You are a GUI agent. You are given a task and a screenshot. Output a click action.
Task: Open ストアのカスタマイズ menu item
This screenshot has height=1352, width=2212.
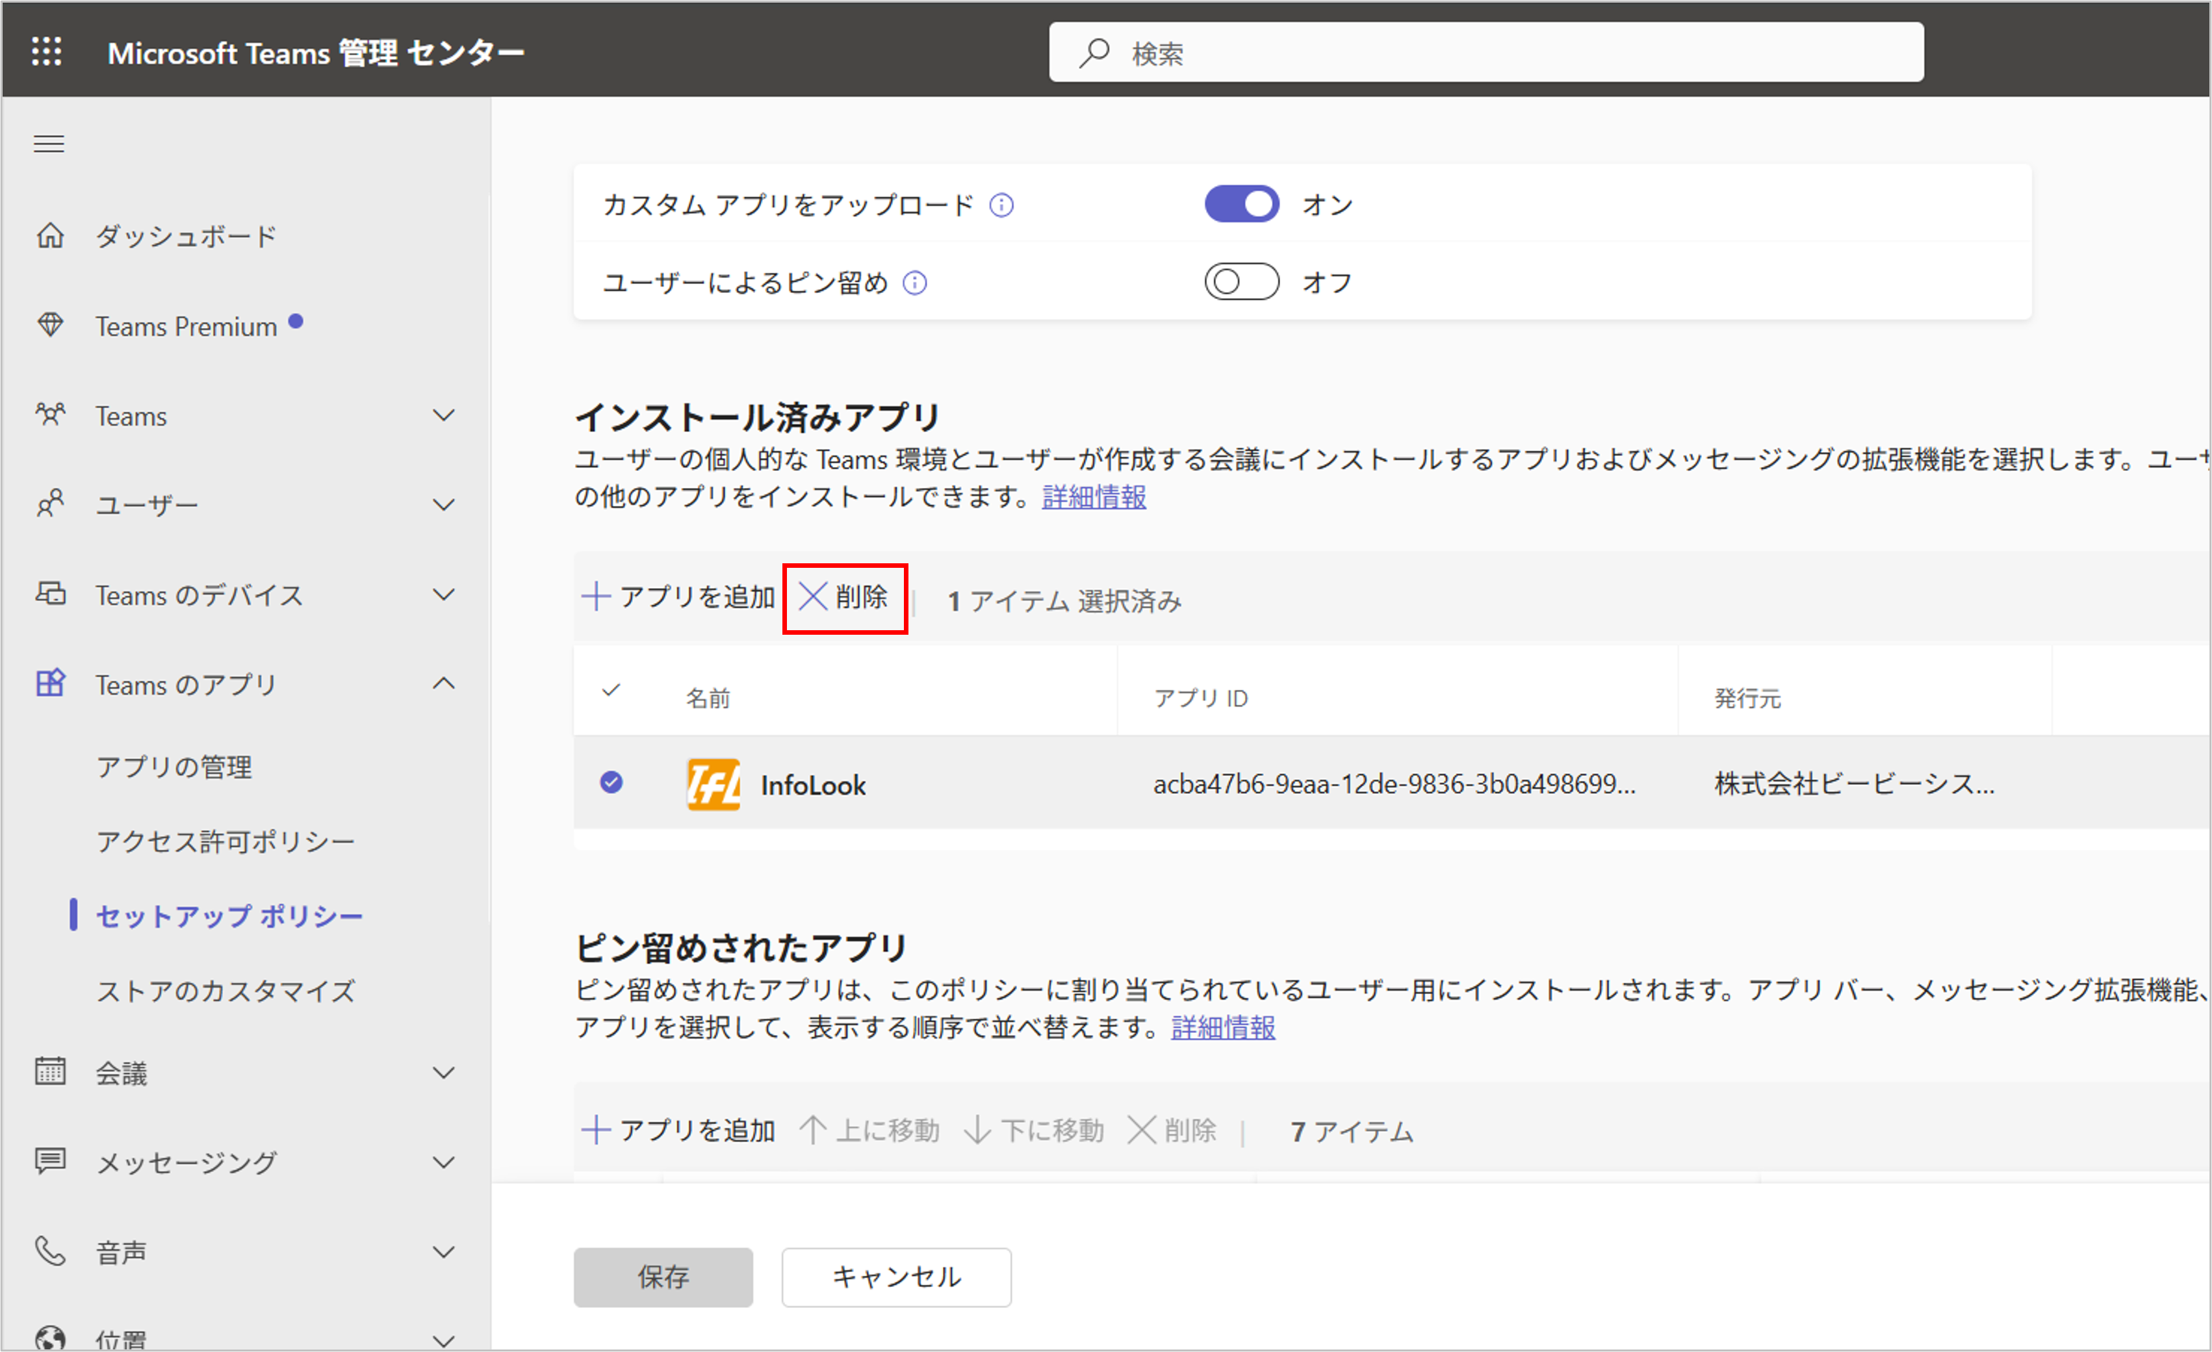tap(225, 991)
